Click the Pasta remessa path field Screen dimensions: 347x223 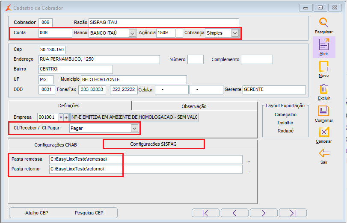pos(146,160)
